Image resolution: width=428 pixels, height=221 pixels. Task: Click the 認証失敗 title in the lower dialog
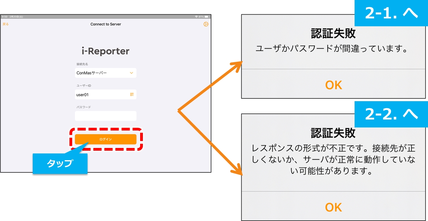[x=333, y=133]
